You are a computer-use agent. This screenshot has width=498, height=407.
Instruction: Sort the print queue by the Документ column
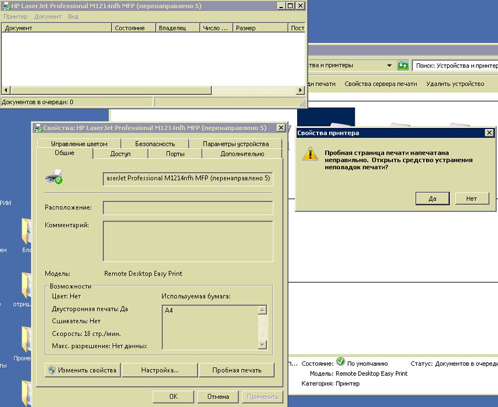click(56, 28)
